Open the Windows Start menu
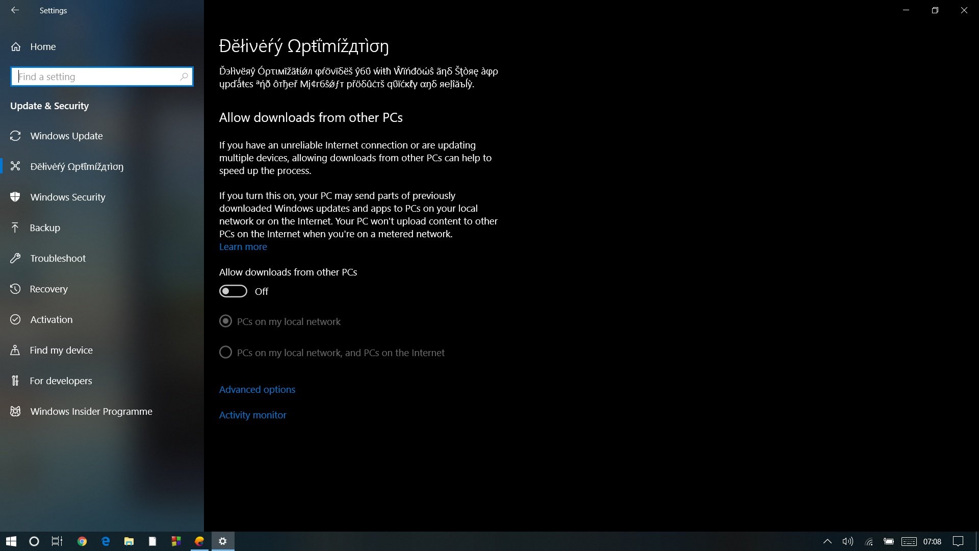The height and width of the screenshot is (551, 979). pos(11,541)
